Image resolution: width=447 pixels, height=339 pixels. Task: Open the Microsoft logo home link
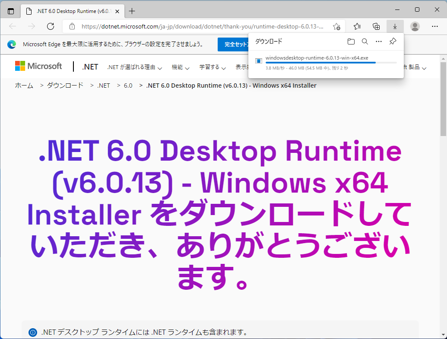click(38, 66)
